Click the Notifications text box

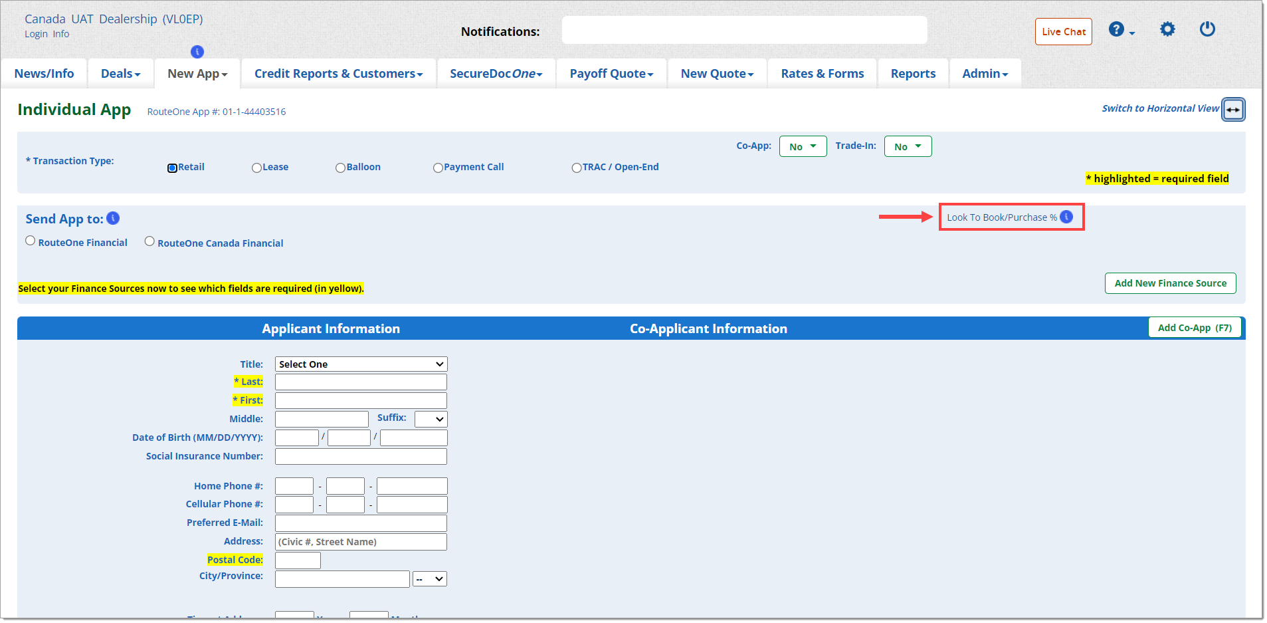point(744,31)
